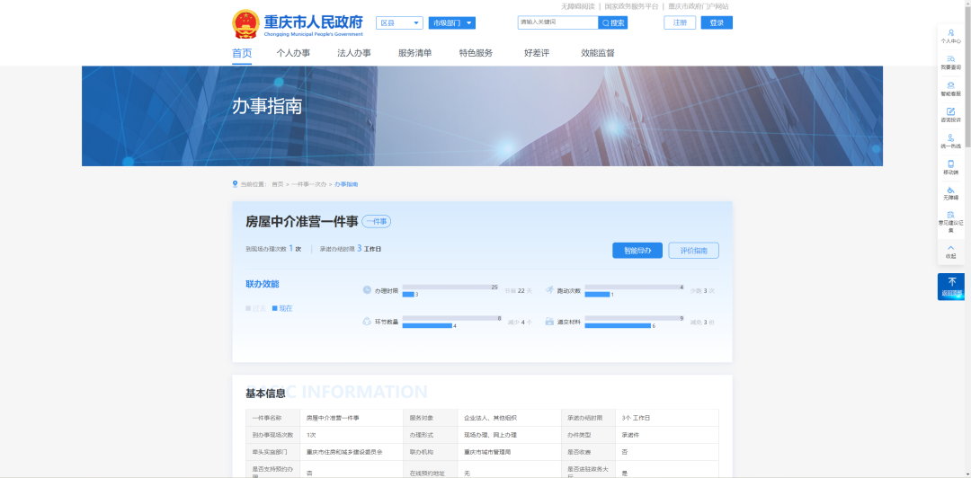Image resolution: width=971 pixels, height=478 pixels.
Task: Open 个人办事 navigation tab
Action: click(x=293, y=53)
